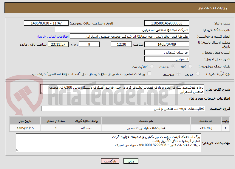Click the شرح کلی نیاز description textarea
The height and width of the screenshot is (169, 235).
(122, 89)
